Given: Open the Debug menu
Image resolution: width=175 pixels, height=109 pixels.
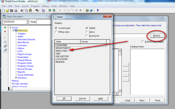Looking at the screenshot, I should (x=45, y=6).
